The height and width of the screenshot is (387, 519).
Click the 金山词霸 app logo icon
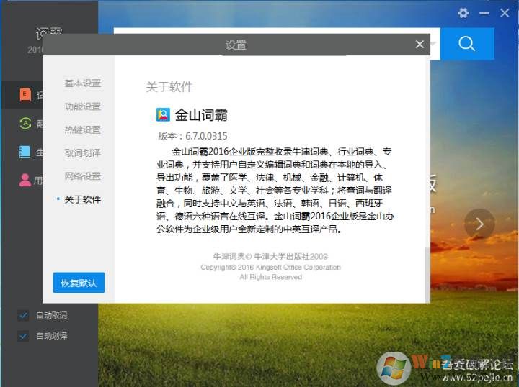(163, 114)
